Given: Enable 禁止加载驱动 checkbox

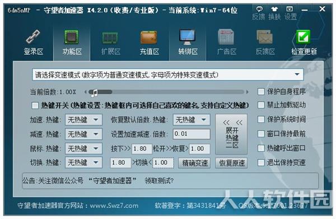Looking at the screenshot, I should pos(261,105).
